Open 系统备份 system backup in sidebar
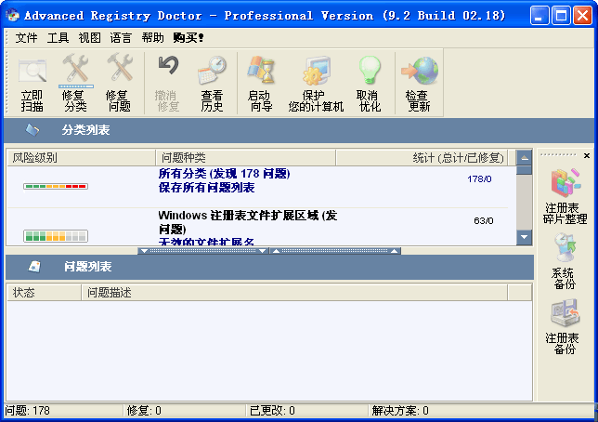The height and width of the screenshot is (422, 598). coord(565,260)
